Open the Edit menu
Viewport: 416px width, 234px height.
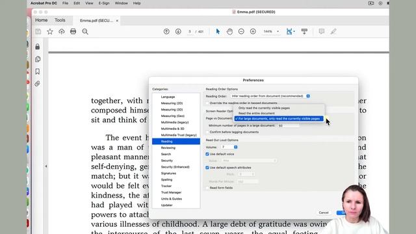[x=77, y=3]
